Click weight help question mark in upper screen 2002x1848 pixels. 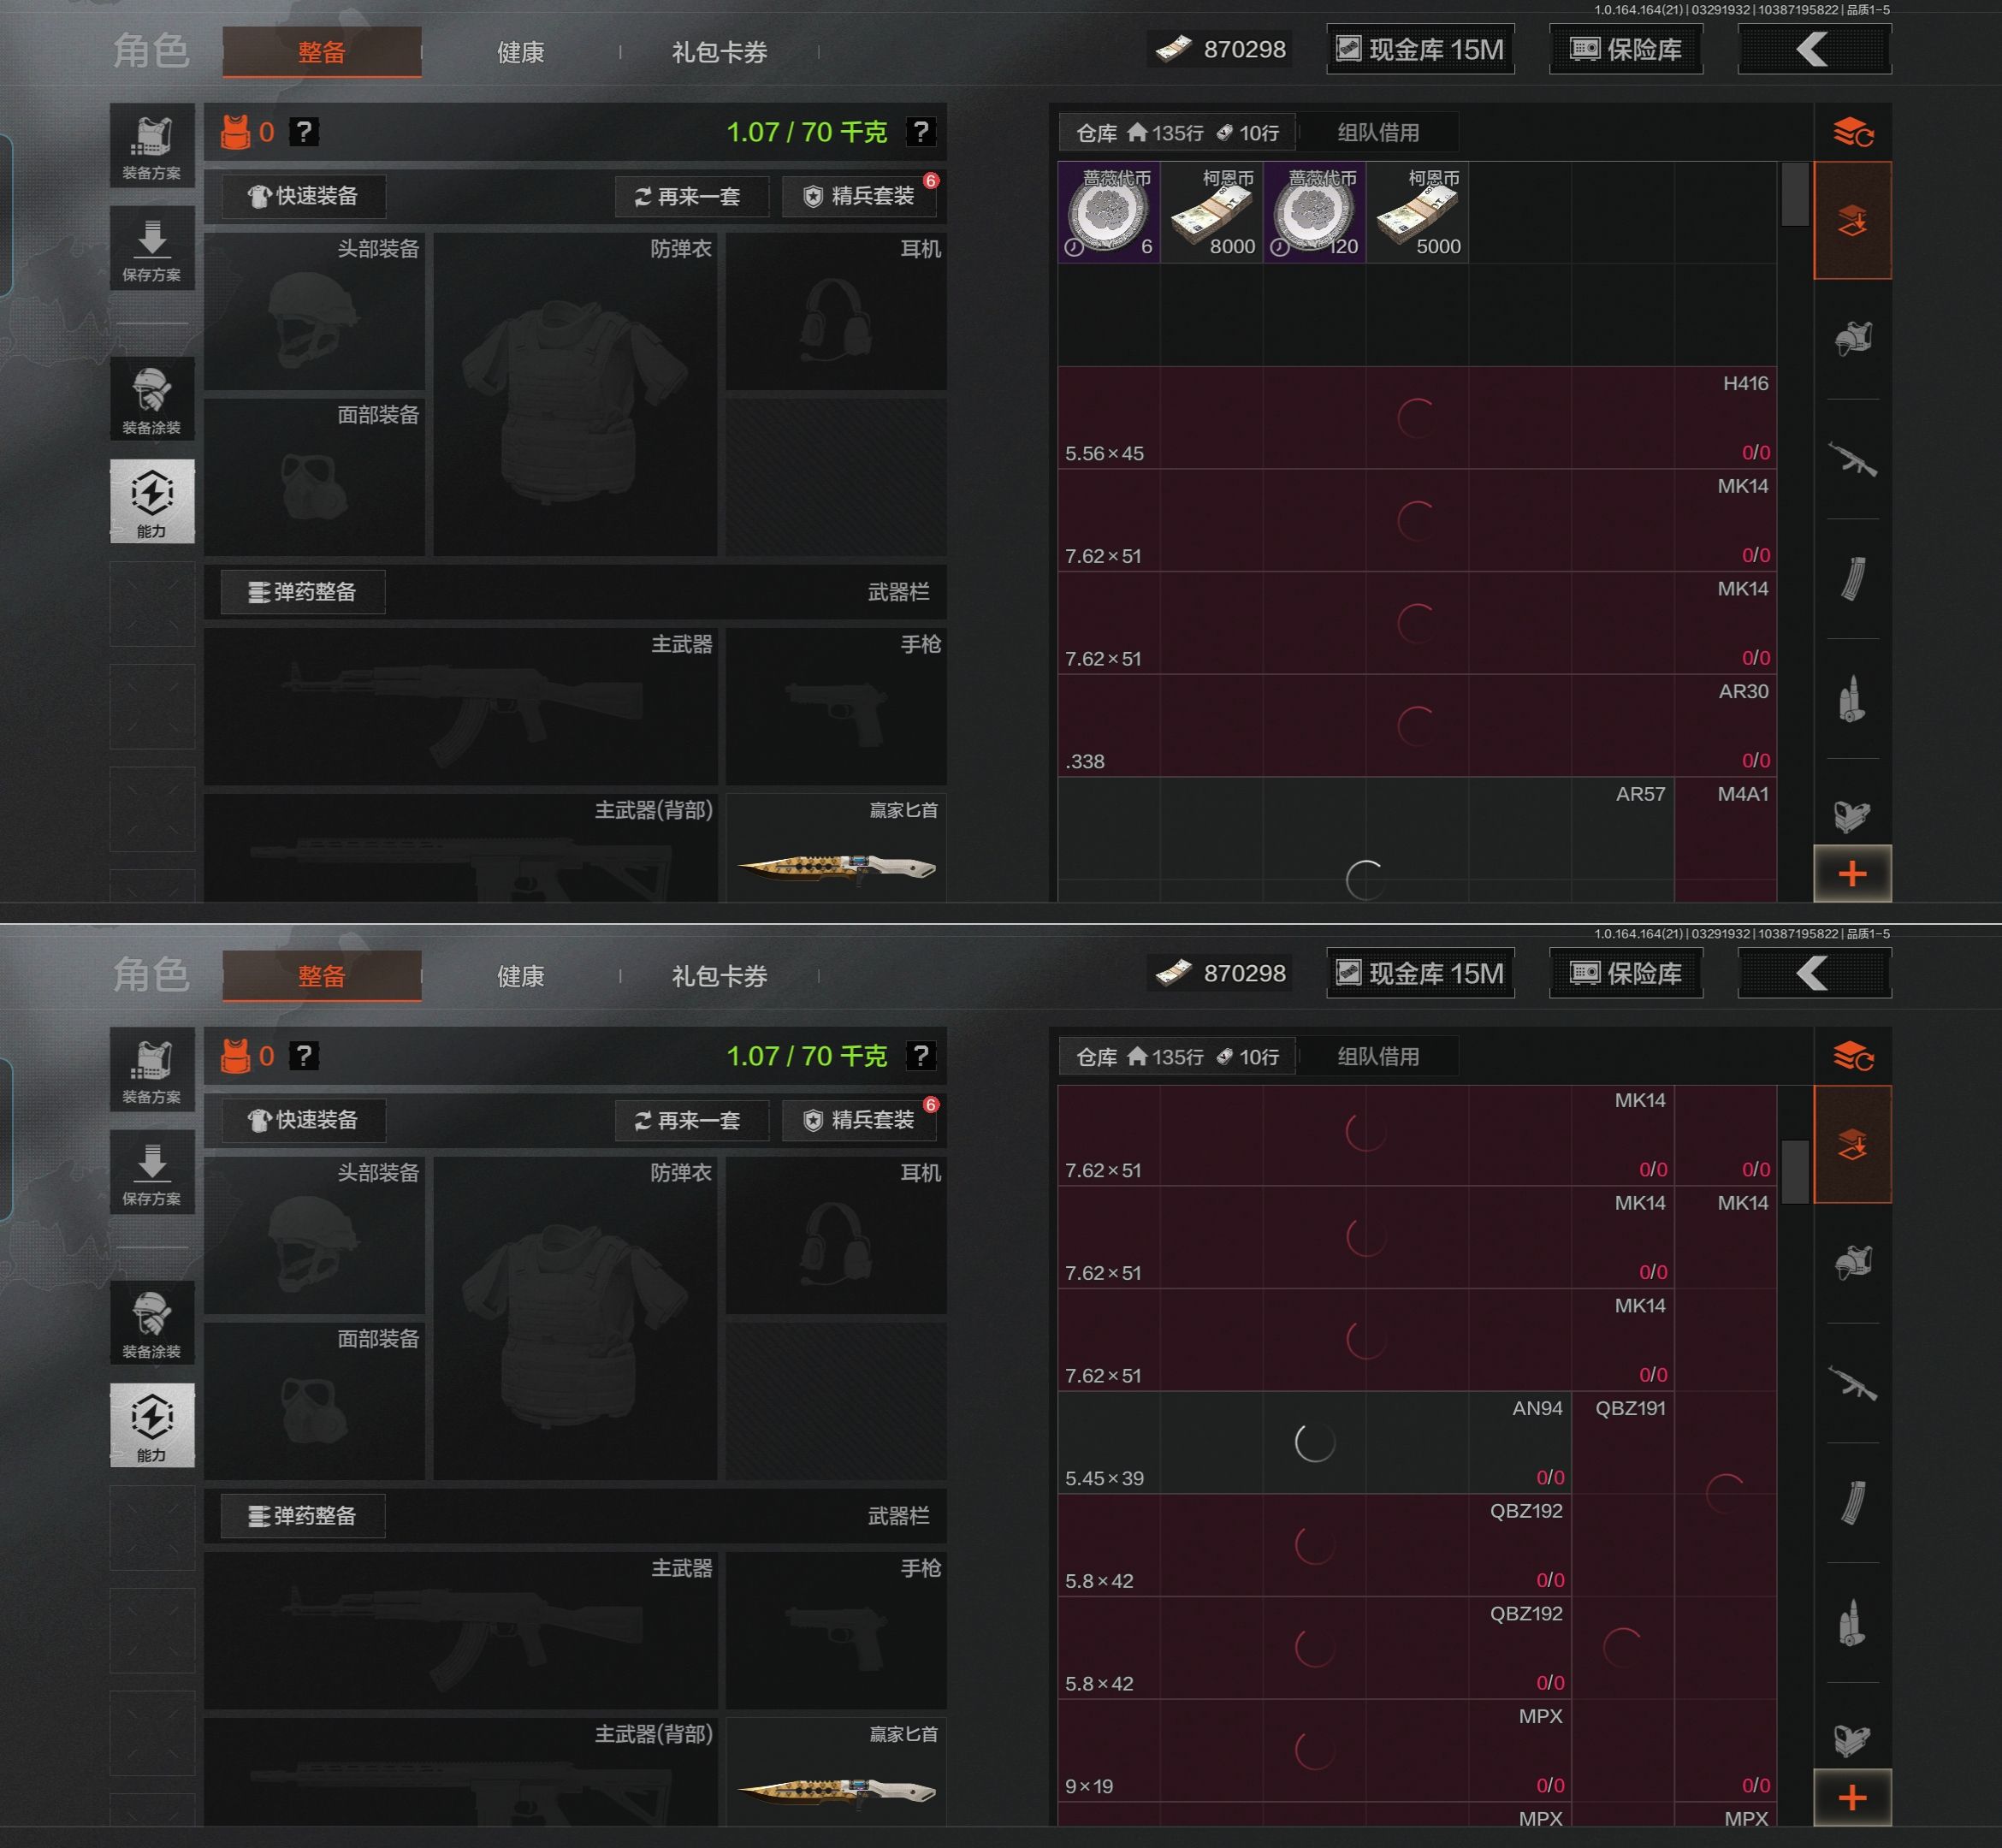(920, 131)
